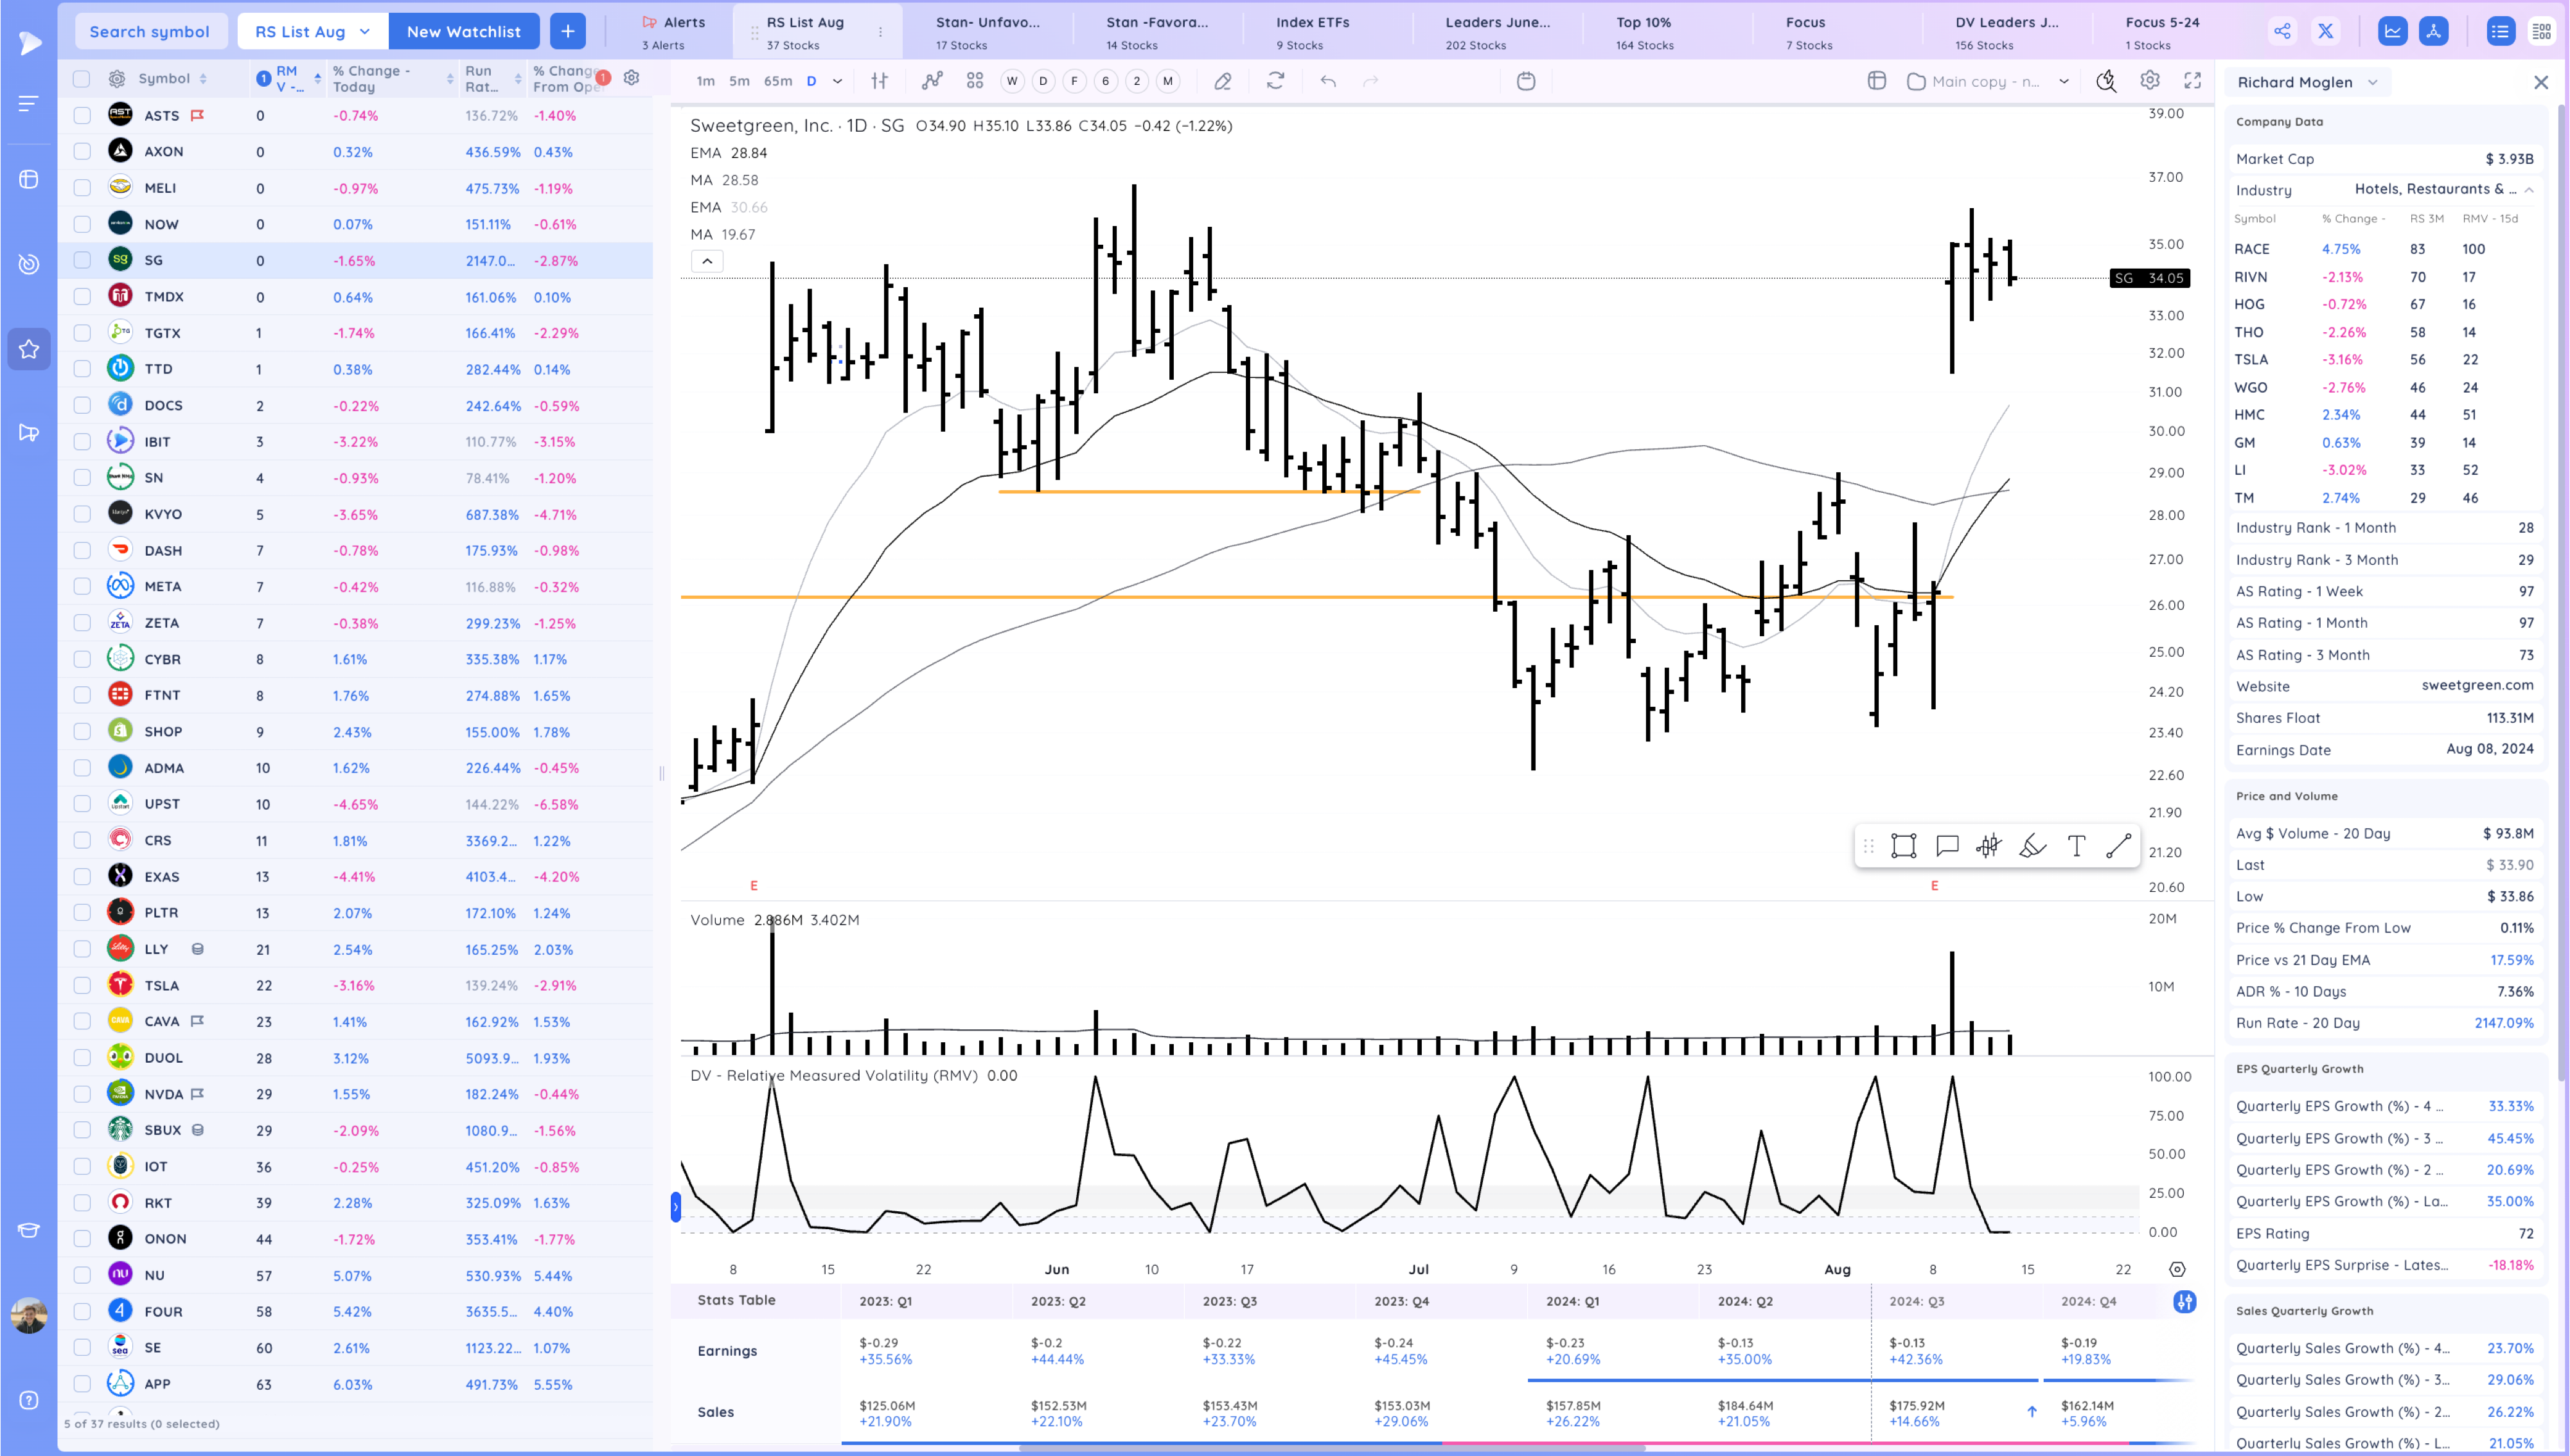2570x1456 pixels.
Task: Select the text drawing tool
Action: click(x=2076, y=846)
